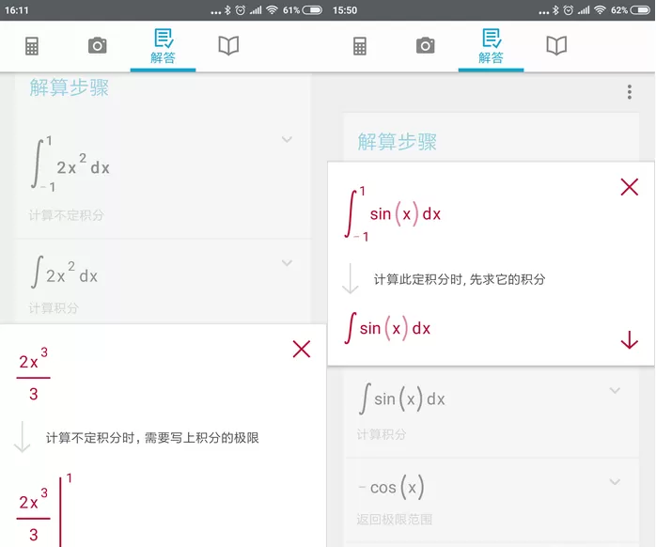Click text 计算不定积分时,需要写上积分的极限

152,438
